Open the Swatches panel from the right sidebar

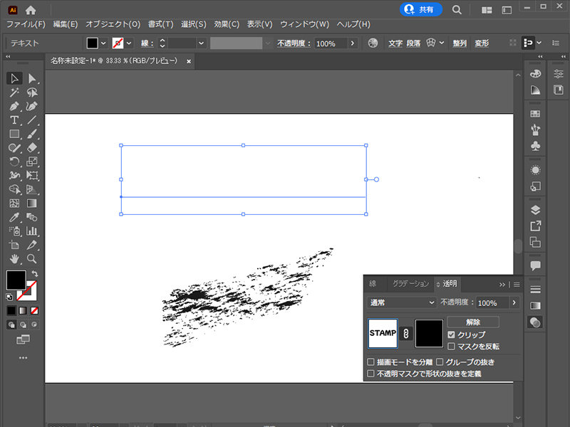point(534,112)
